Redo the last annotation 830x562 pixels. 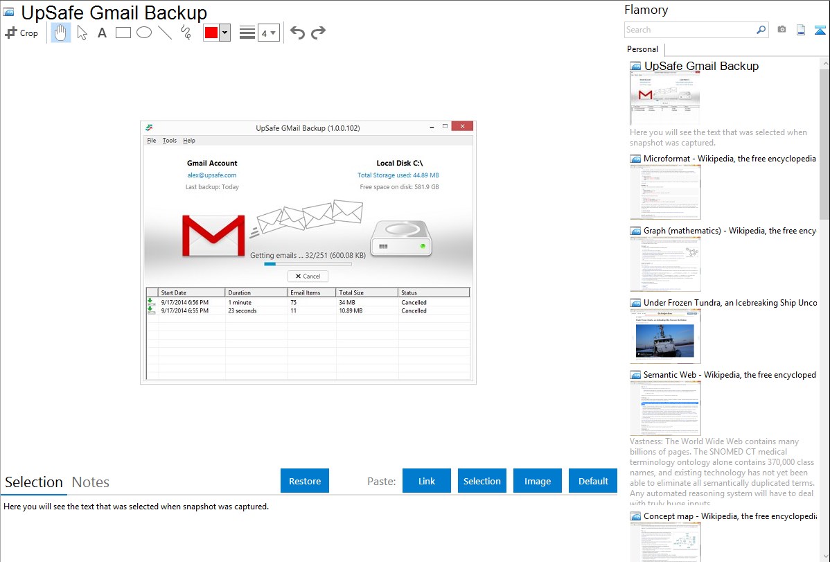tap(319, 33)
